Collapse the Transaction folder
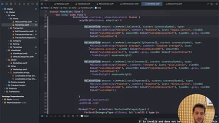Screen dimensions: 219x123 (x=9, y=28)
